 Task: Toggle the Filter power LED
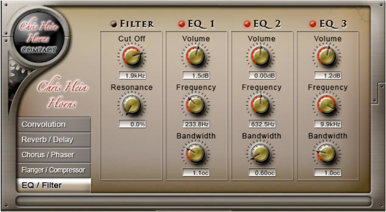coord(114,24)
